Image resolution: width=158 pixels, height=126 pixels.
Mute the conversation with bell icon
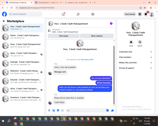click(x=131, y=42)
